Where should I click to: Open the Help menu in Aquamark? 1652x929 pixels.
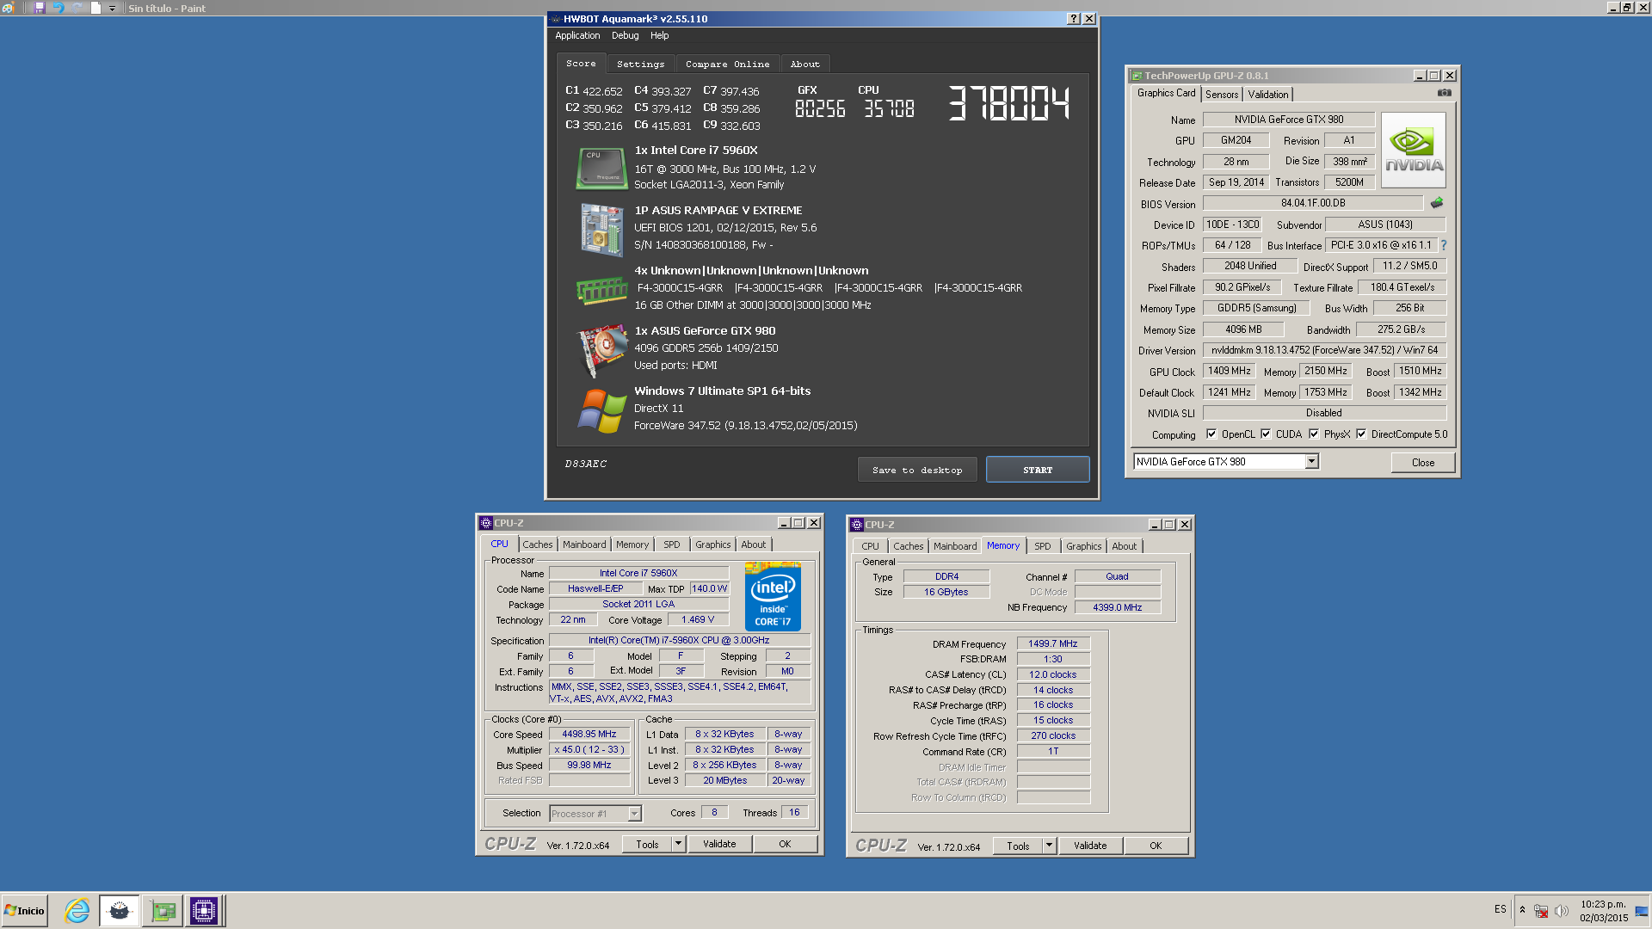point(659,36)
